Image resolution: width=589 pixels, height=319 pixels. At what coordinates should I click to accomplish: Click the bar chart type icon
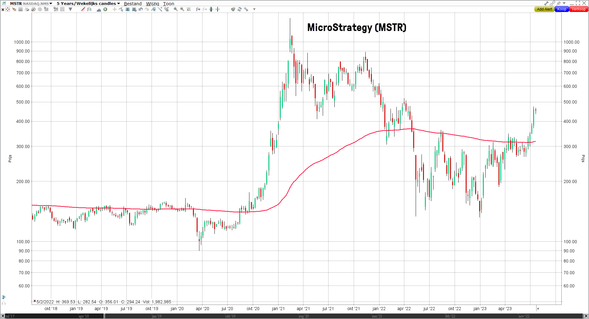[89, 9]
